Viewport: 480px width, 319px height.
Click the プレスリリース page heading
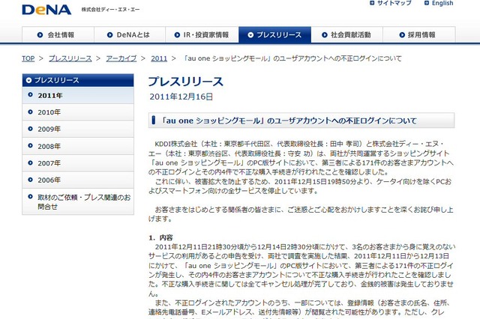pos(186,82)
